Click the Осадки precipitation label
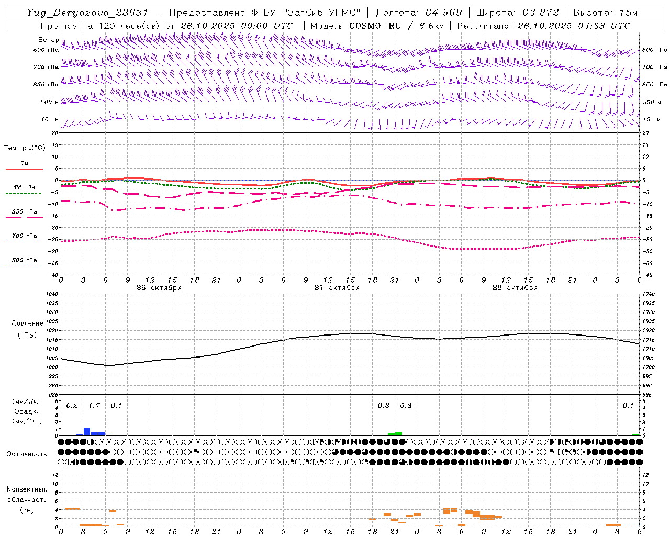The image size is (670, 536). (27, 411)
